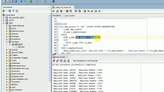164x92 pixels.
Task: Click the Autotrace icon
Action: (x=67, y=11)
